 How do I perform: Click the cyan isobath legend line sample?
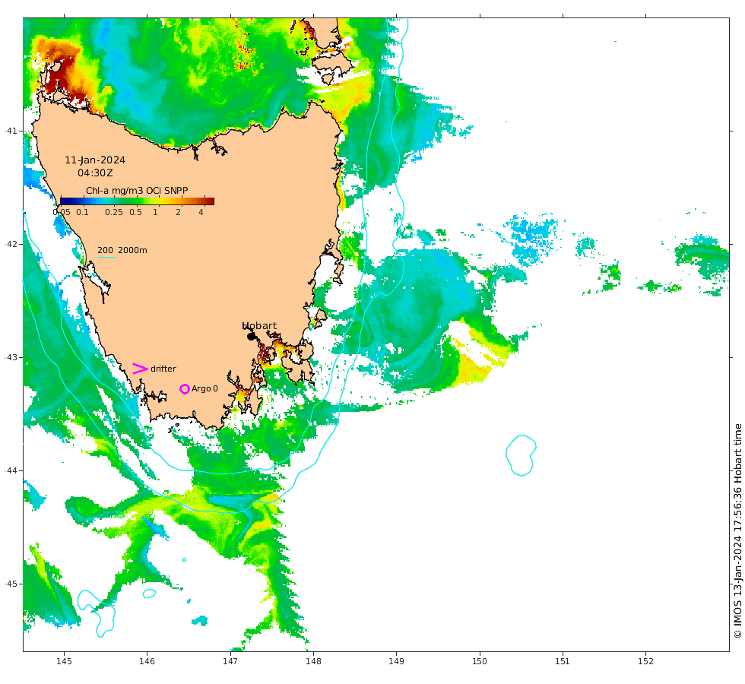click(106, 257)
